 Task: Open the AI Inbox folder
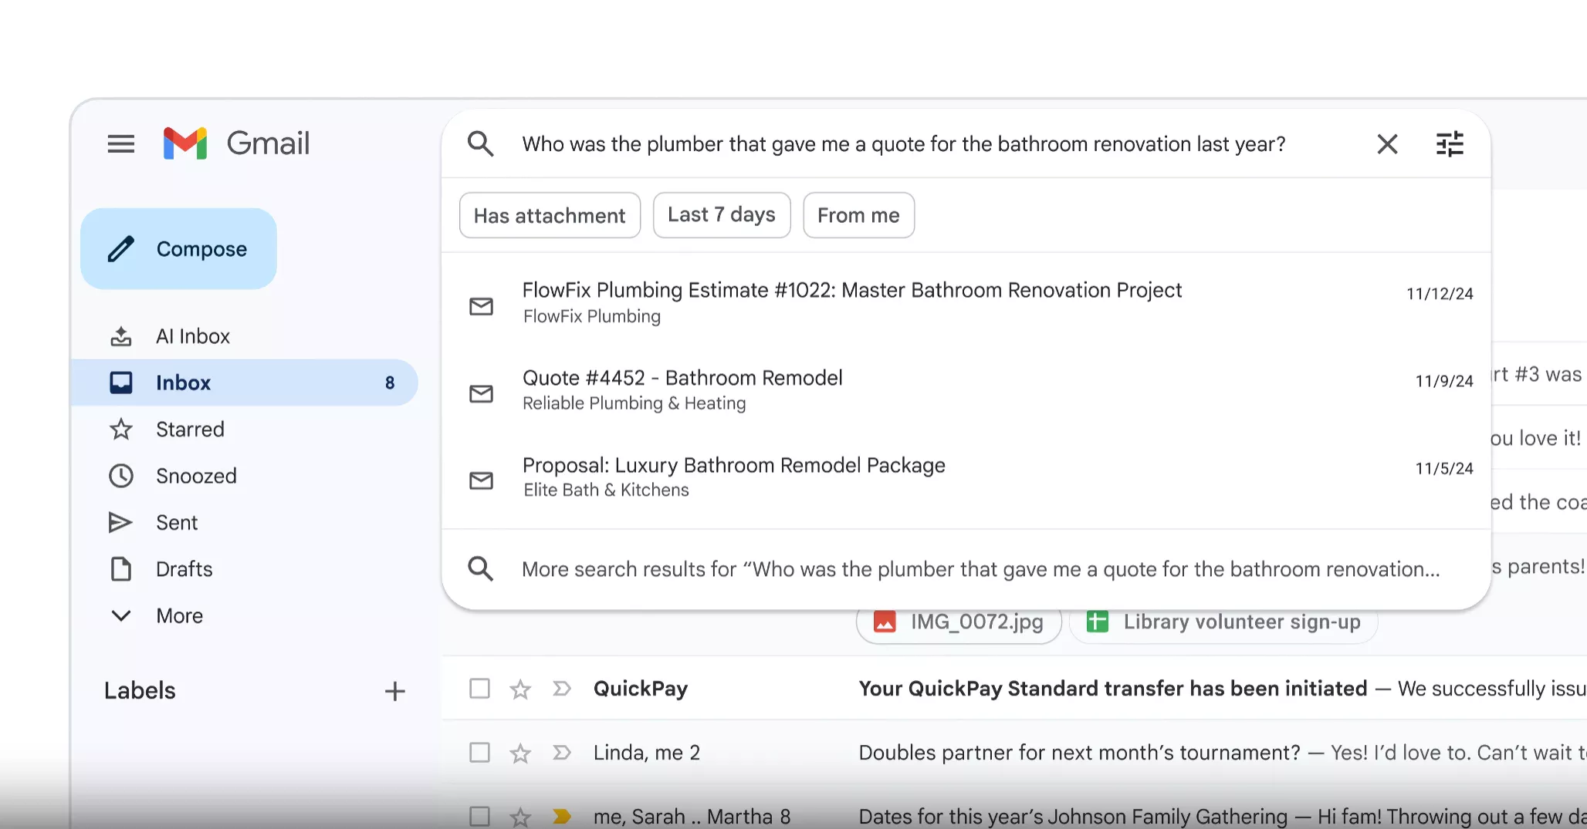coord(192,336)
